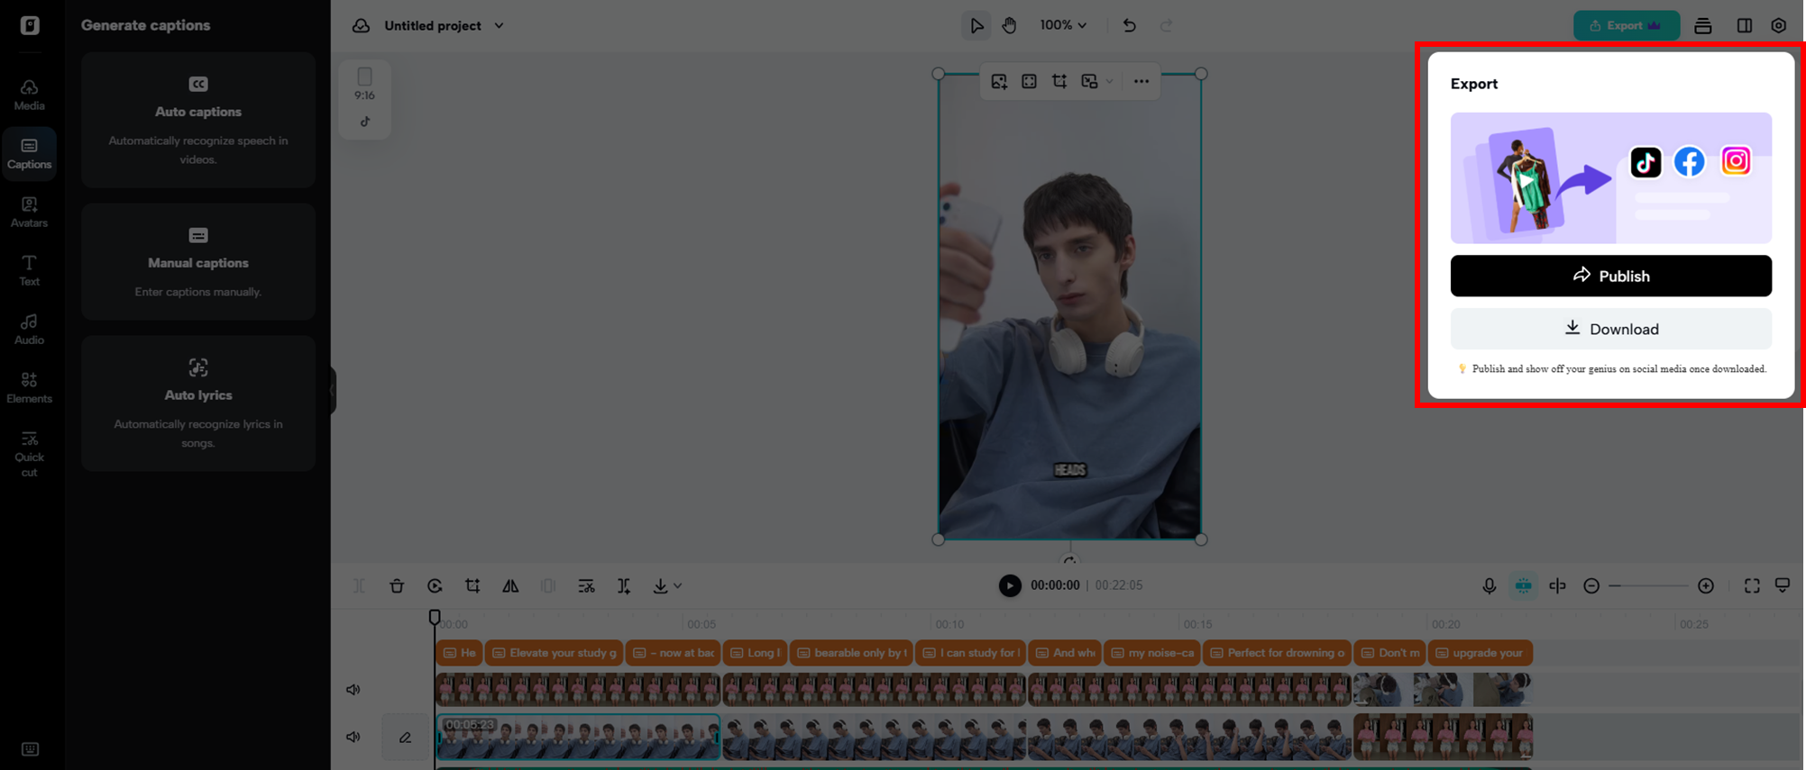
Task: Click the Export button in top bar
Action: [x=1626, y=25]
